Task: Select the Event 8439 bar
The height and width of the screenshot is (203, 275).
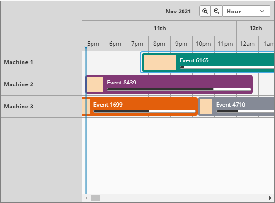Action: pos(169,84)
